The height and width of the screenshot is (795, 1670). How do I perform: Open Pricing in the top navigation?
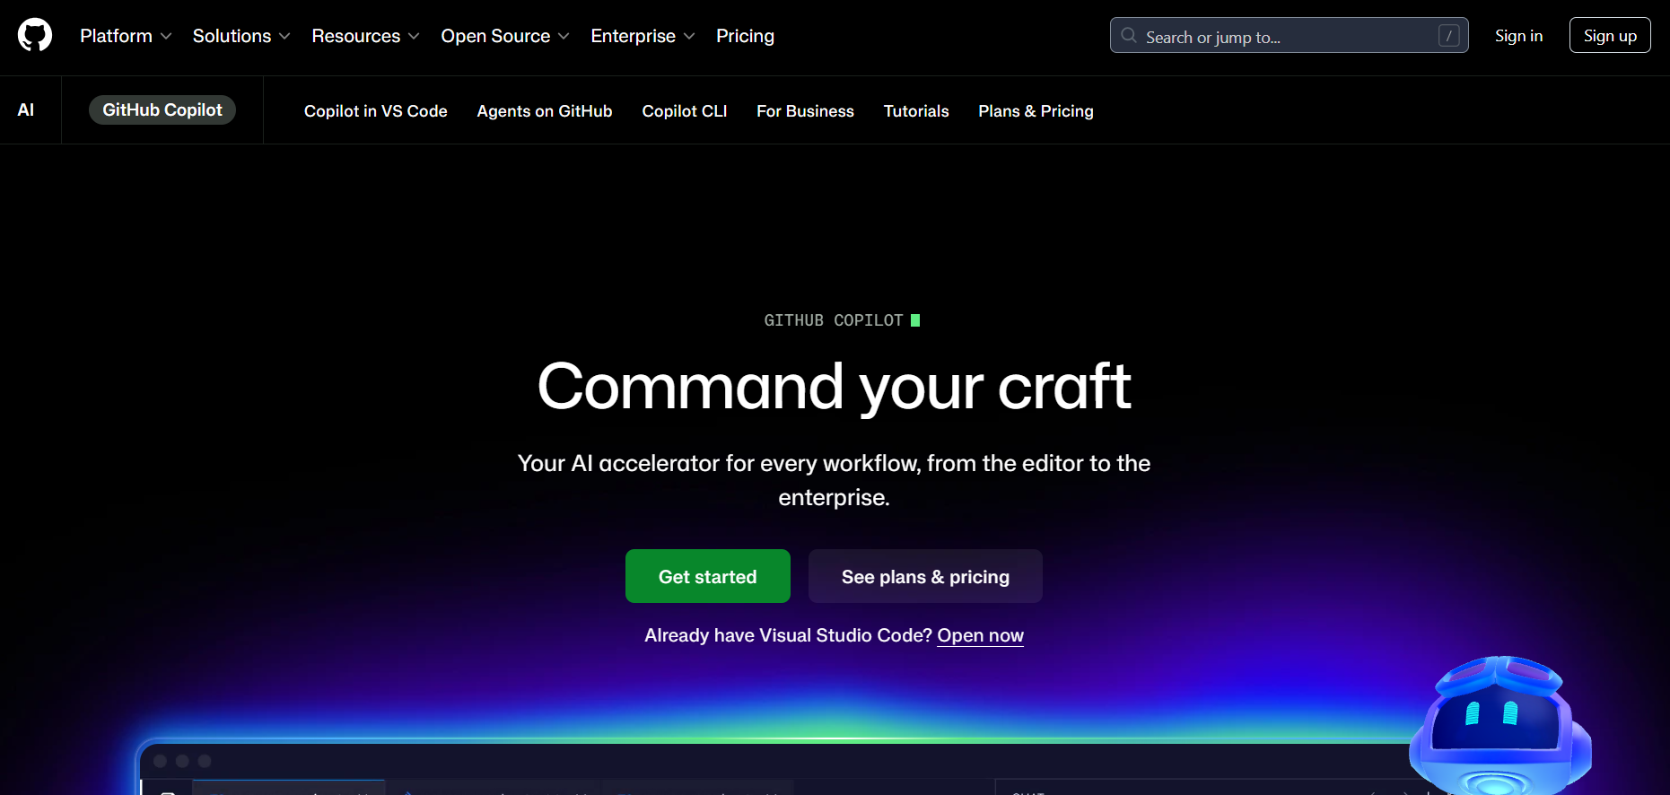coord(745,36)
